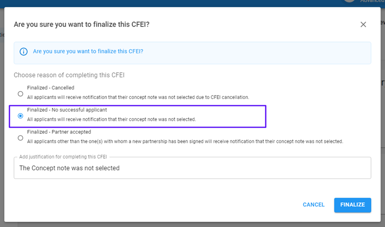This screenshot has width=385, height=227.
Task: Pick the Finalized - Partner accepted radio button
Action: (20, 138)
